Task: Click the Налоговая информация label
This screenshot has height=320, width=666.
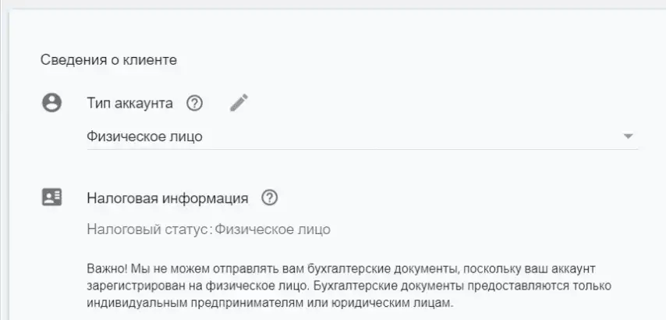Action: [168, 198]
